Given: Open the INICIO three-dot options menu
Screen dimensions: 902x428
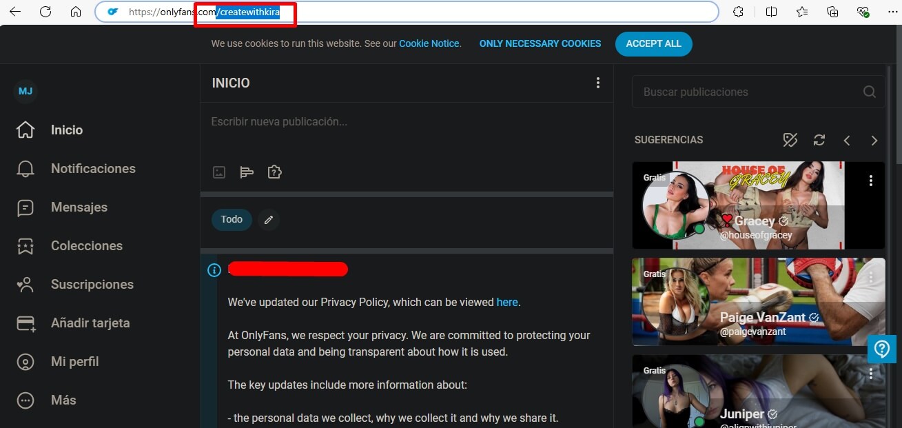Looking at the screenshot, I should (x=597, y=83).
